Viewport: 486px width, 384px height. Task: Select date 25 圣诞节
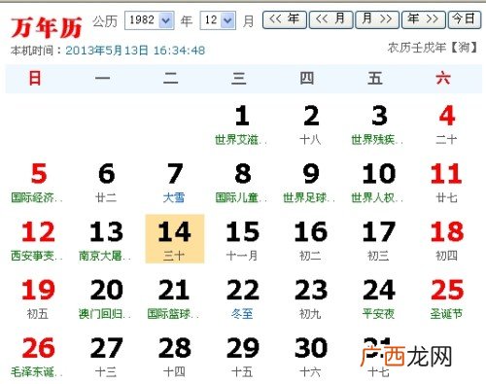[x=446, y=298]
